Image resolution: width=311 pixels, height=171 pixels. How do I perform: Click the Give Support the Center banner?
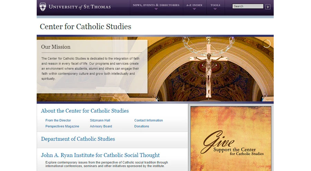coord(230,138)
